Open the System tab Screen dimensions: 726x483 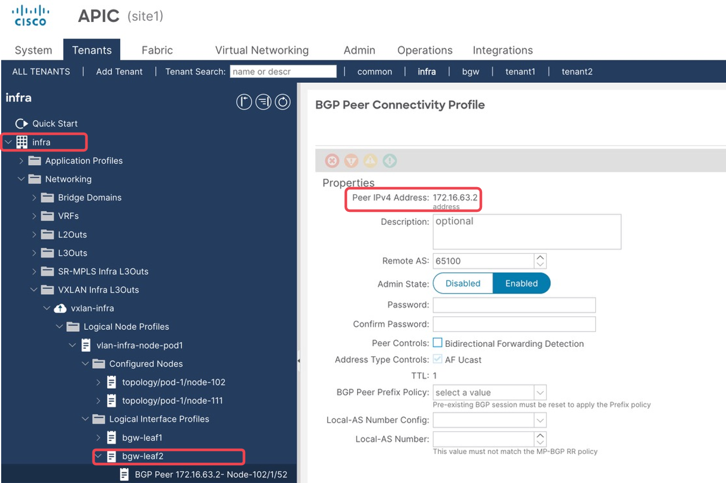pos(33,50)
